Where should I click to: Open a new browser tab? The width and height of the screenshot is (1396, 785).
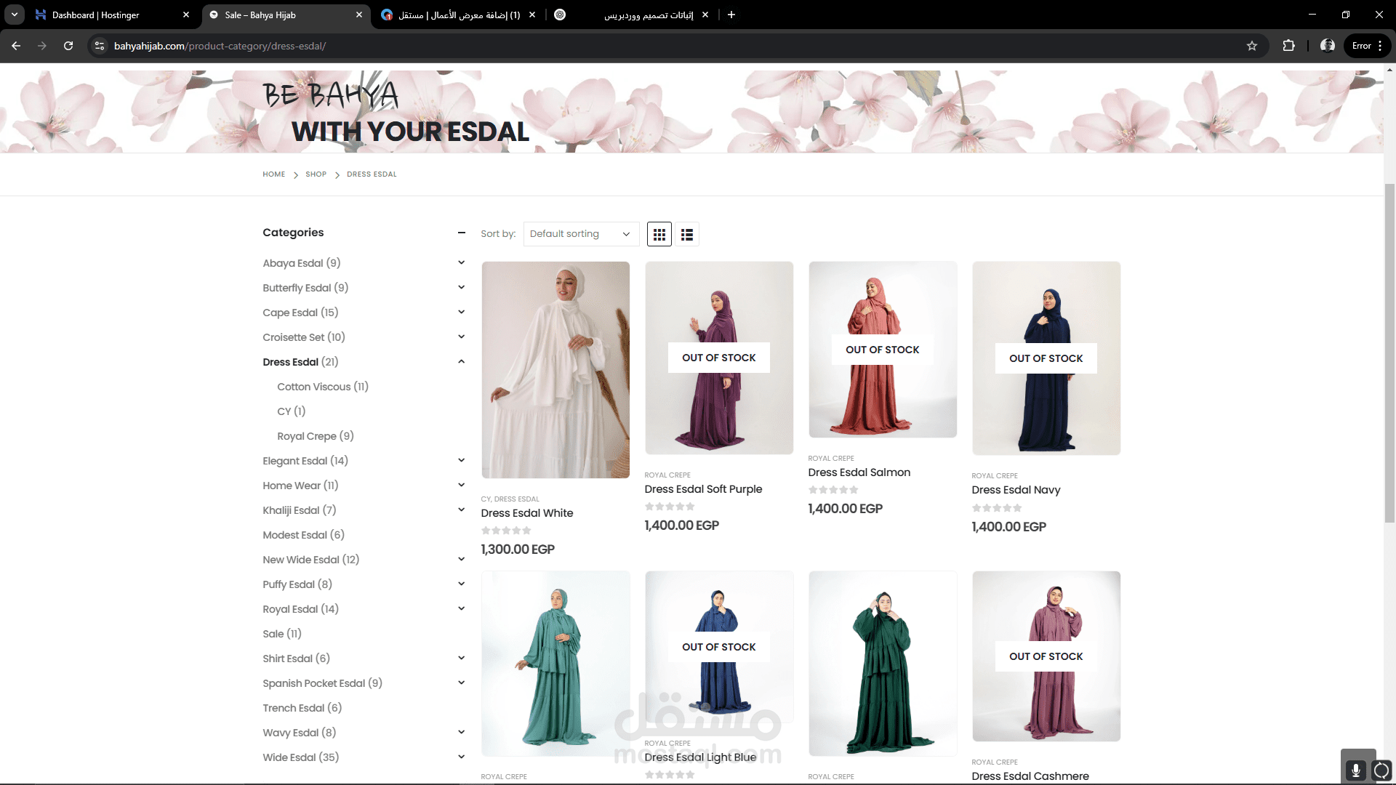(731, 15)
